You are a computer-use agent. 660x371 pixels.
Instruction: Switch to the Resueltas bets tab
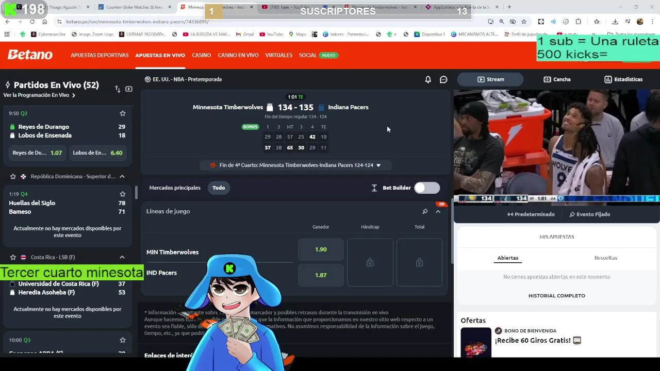606,258
